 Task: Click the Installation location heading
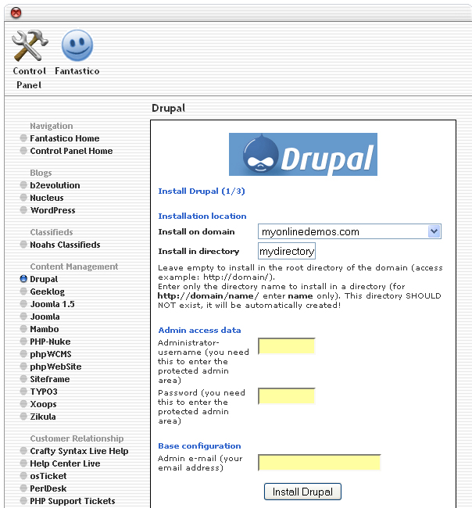point(202,216)
